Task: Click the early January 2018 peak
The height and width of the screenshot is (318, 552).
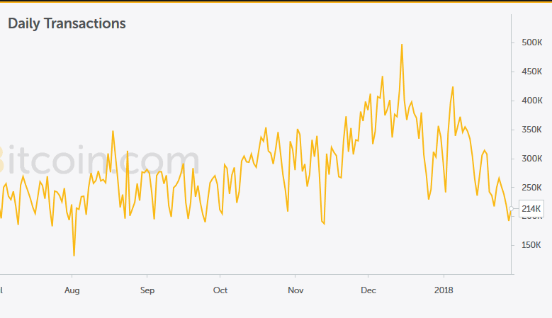Action: [452, 87]
